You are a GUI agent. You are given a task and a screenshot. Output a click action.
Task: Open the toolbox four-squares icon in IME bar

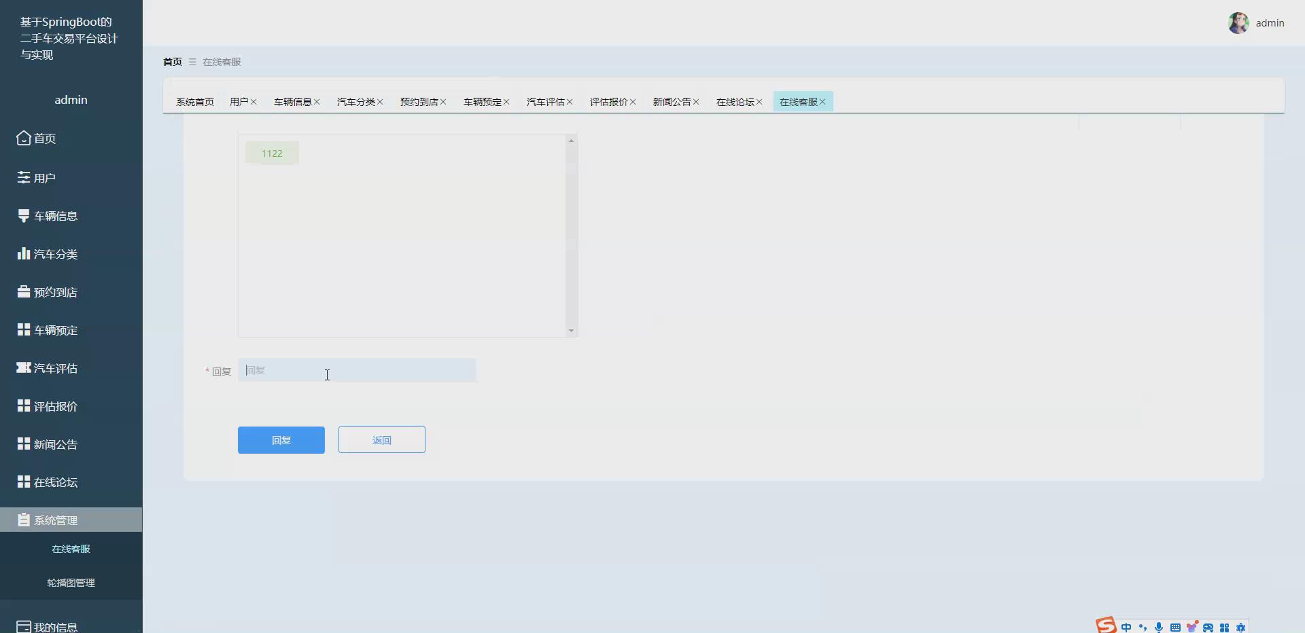point(1224,628)
